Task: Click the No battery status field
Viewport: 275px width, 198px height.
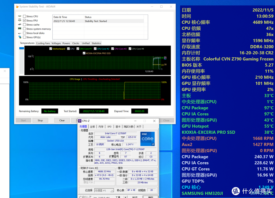Action: pyautogui.click(x=50, y=111)
